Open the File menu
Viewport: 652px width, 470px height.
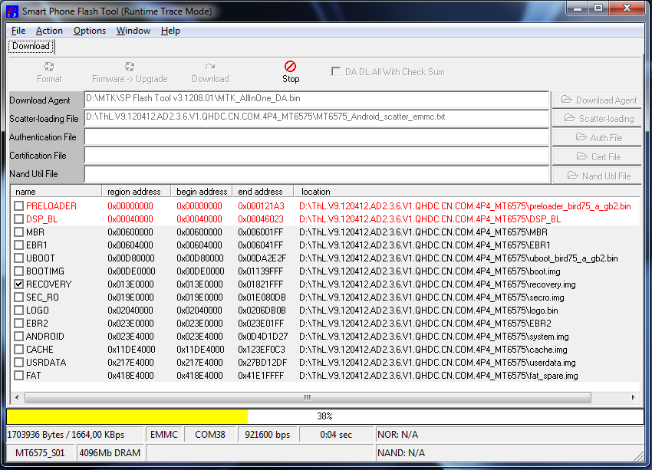tap(18, 31)
